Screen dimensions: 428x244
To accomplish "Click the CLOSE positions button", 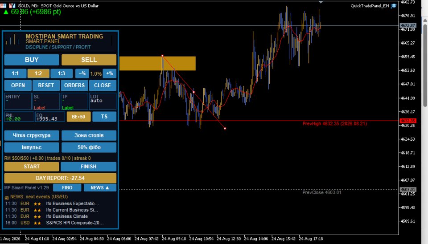I will (103, 85).
